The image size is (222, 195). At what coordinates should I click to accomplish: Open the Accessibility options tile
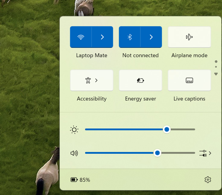tap(92, 80)
